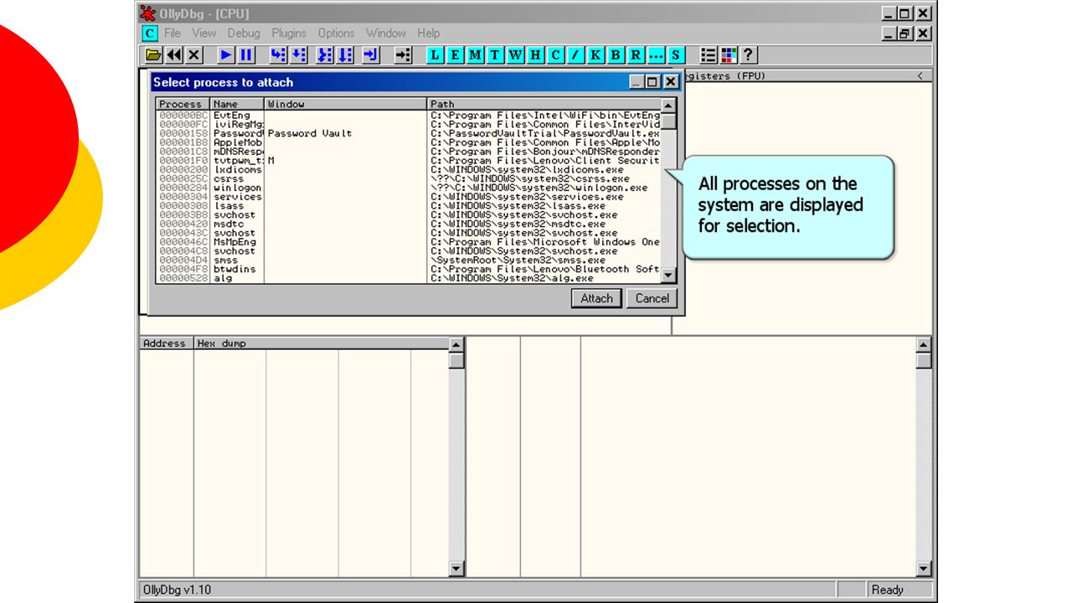Click the process list scrollbar down arrow
This screenshot has width=1072, height=603.
click(x=668, y=276)
